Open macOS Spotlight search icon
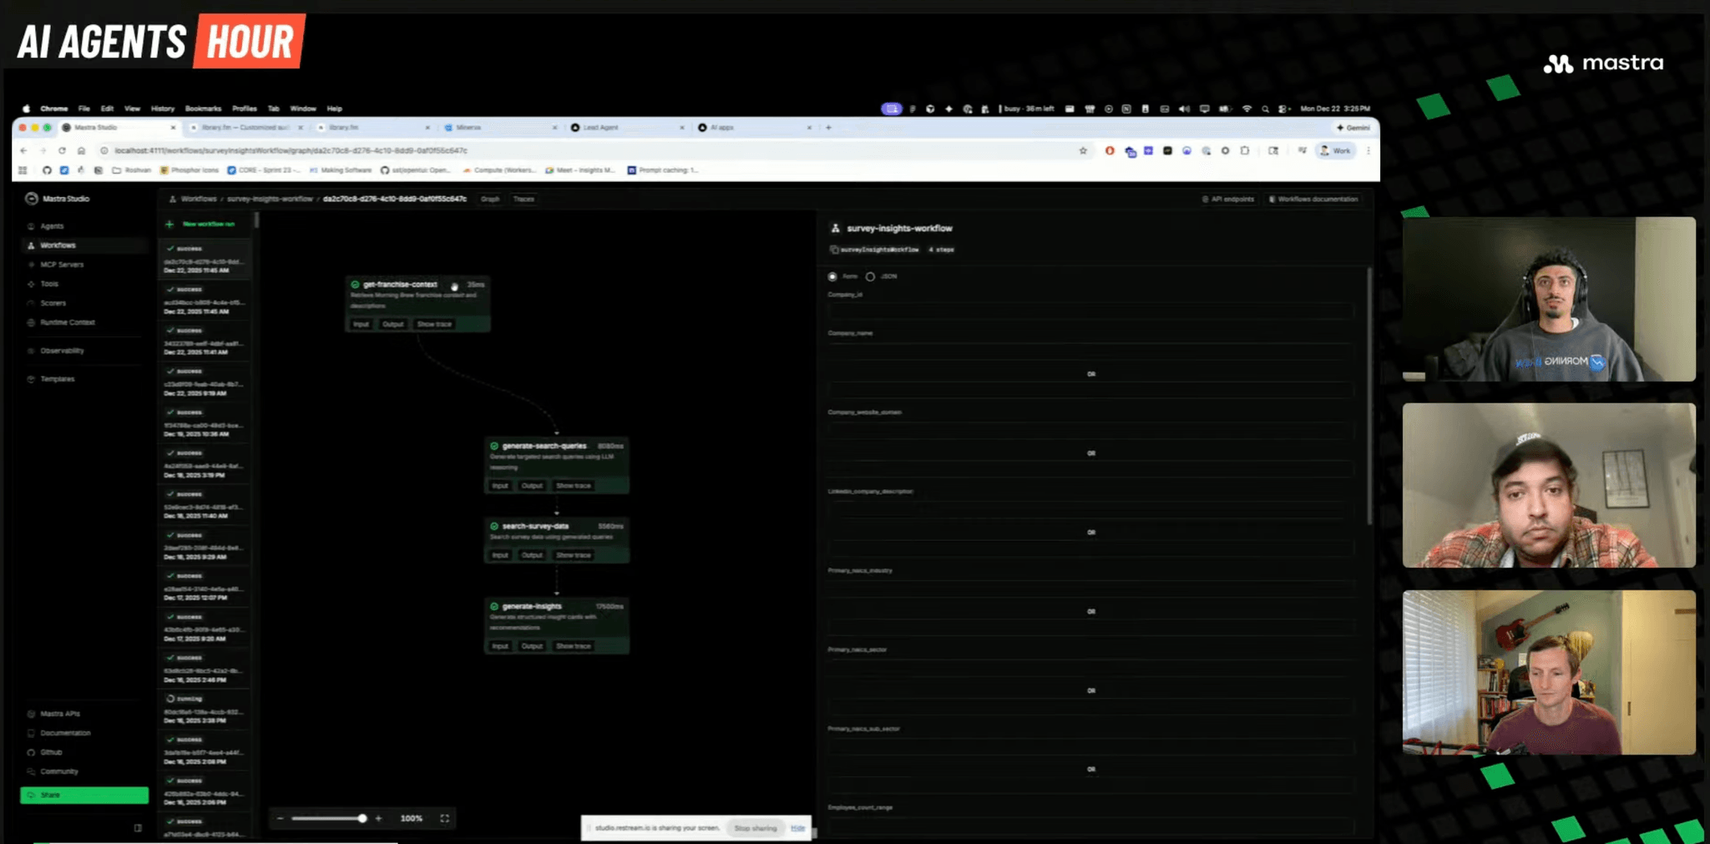1710x844 pixels. (1266, 109)
